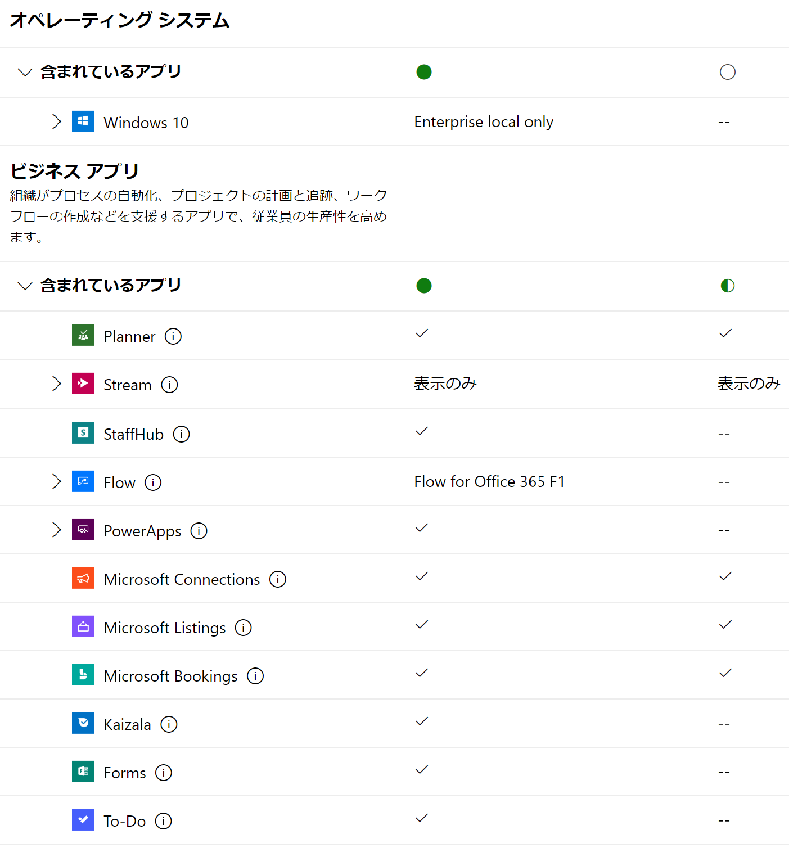Viewport: 789px width, 848px height.
Task: Show info for Microsoft Listings
Action: tap(243, 628)
